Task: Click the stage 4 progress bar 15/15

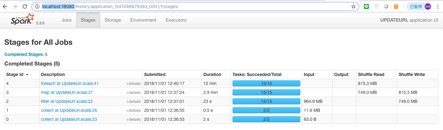Action: [x=266, y=83]
